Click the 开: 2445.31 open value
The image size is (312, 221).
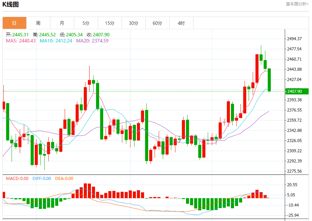click(x=17, y=35)
